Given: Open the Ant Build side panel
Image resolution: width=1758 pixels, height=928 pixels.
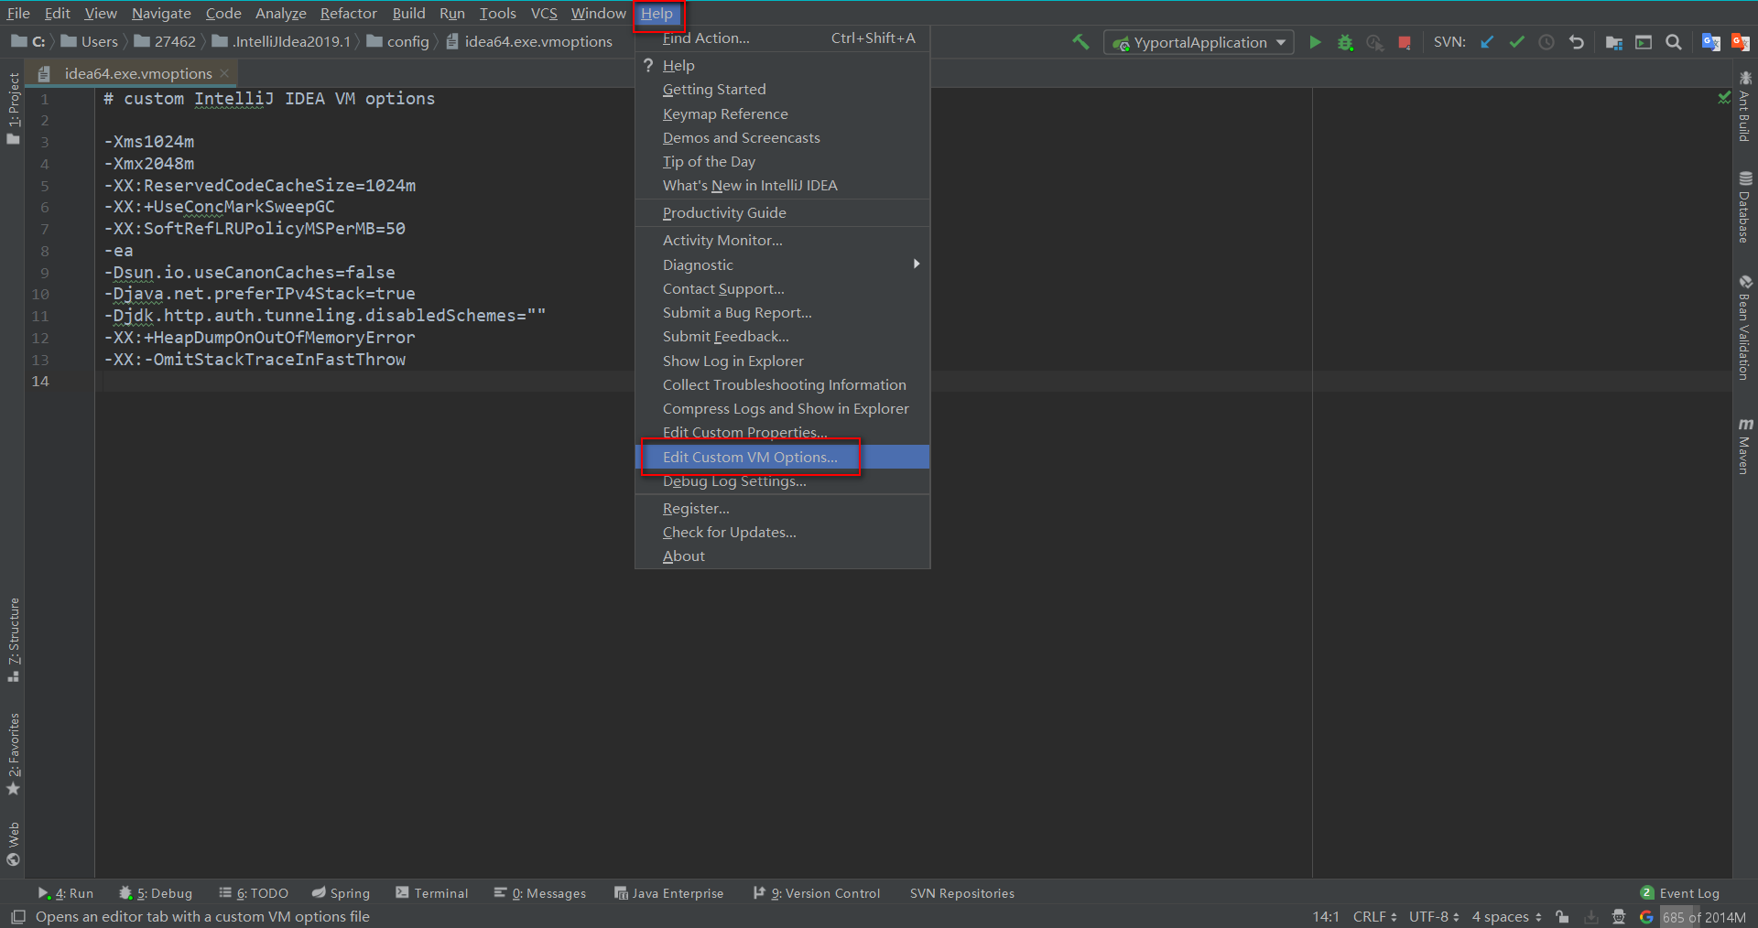Looking at the screenshot, I should [x=1745, y=107].
